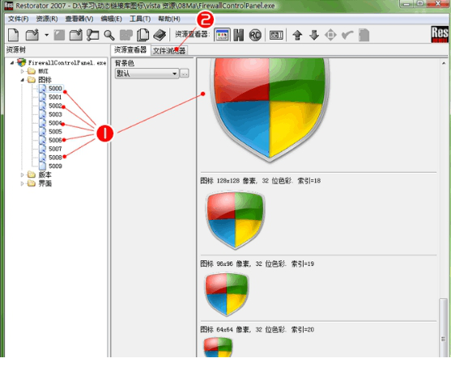Open the 编辑(E) menu

[x=111, y=19]
